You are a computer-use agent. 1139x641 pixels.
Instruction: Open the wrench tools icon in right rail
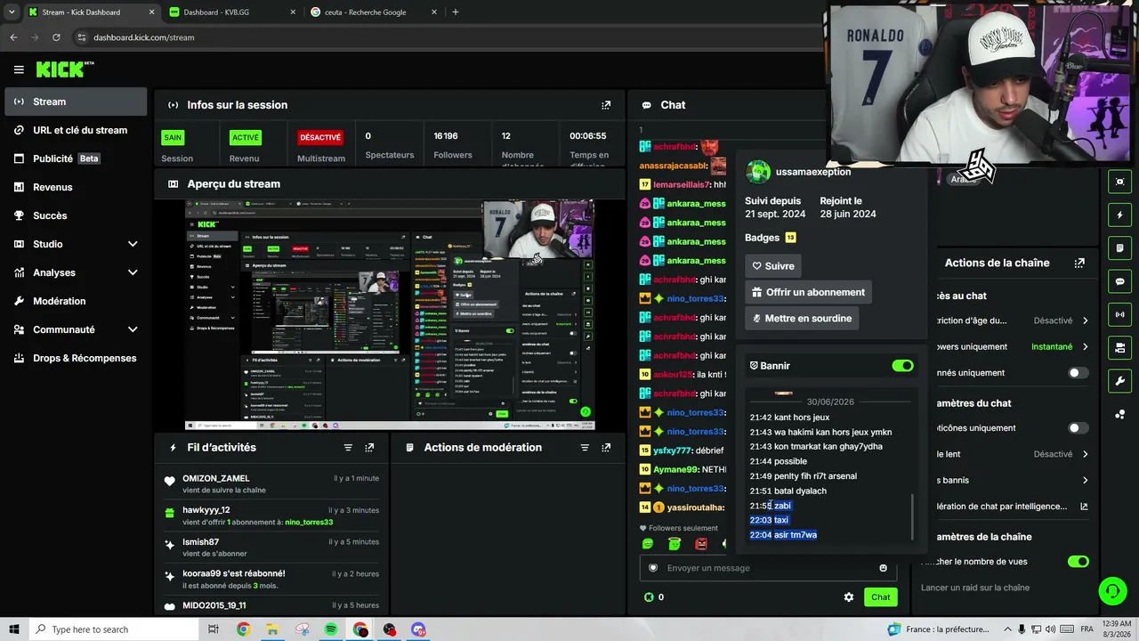coord(1119,381)
